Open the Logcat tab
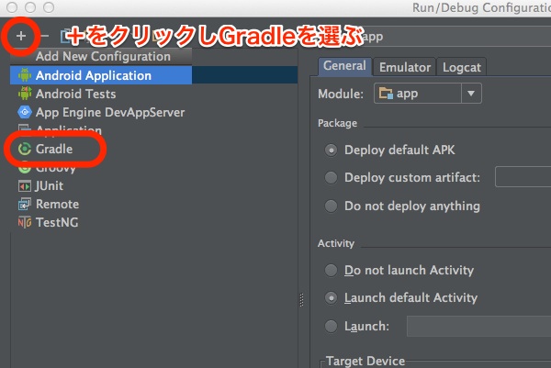Screen dimensions: 551x368 (461, 67)
